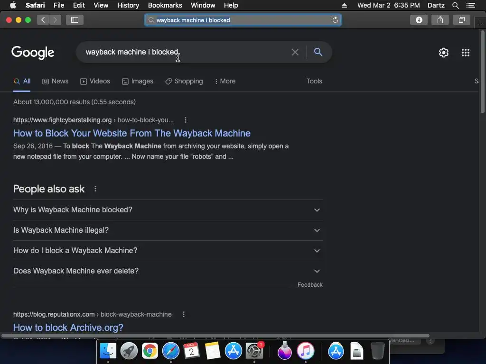
Task: Expand 'Does Wayback Machine ever delete?'
Action: (x=168, y=271)
